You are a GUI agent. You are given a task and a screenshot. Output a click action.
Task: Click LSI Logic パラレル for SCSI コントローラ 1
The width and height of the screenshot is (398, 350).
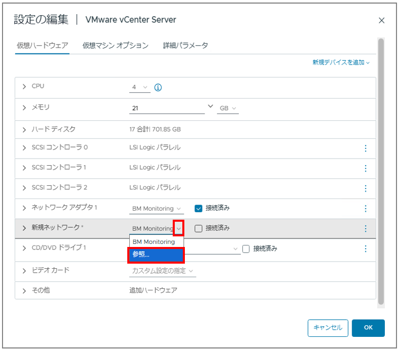click(155, 168)
